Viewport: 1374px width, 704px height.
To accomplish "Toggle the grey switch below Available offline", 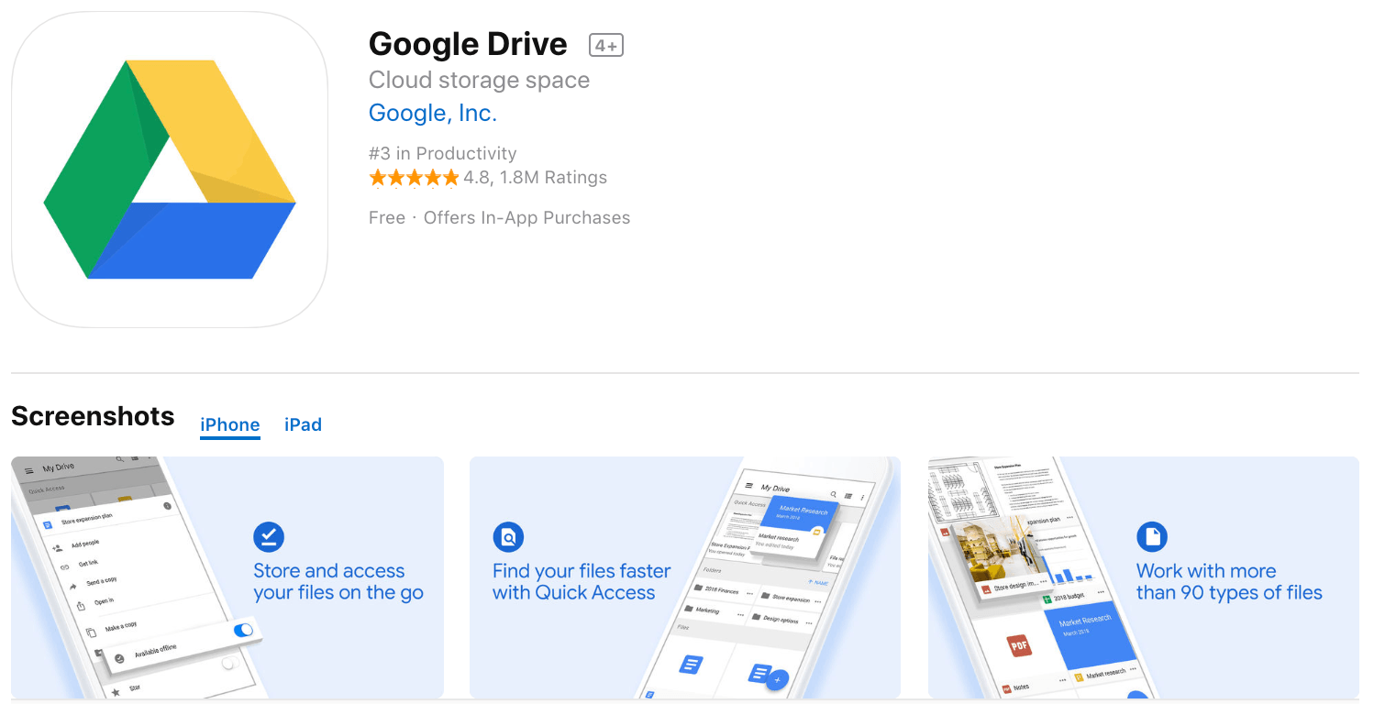I will 230,662.
